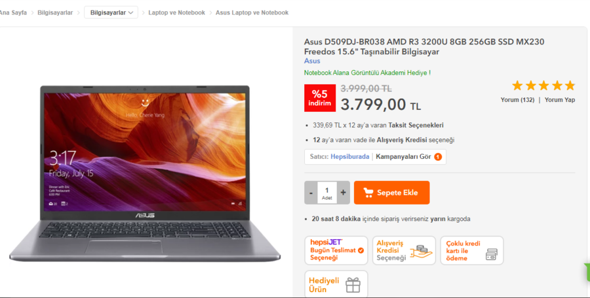Click the quantity Adet input field

(327, 193)
